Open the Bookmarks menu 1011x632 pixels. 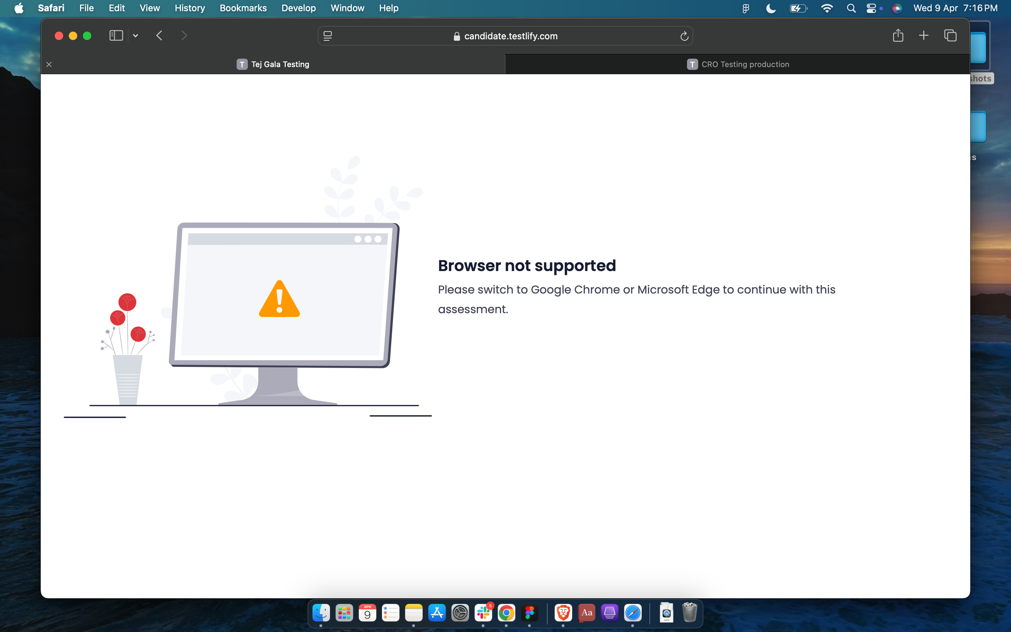[x=243, y=8]
